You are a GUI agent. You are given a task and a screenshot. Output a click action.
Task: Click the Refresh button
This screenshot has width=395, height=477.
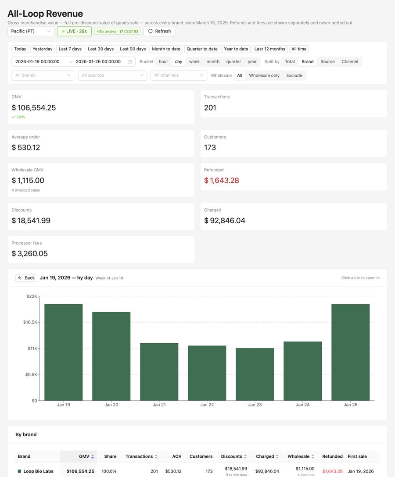pos(160,31)
